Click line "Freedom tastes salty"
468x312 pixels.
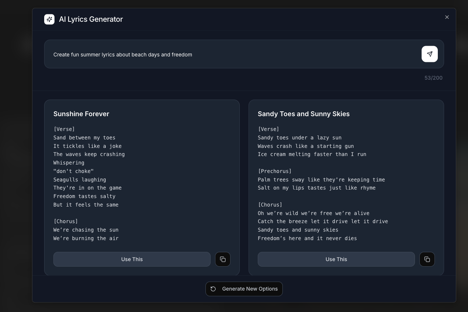pyautogui.click(x=84, y=196)
